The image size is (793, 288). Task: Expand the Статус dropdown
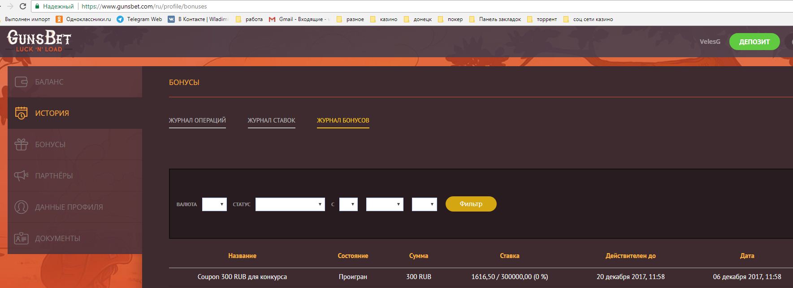point(290,204)
